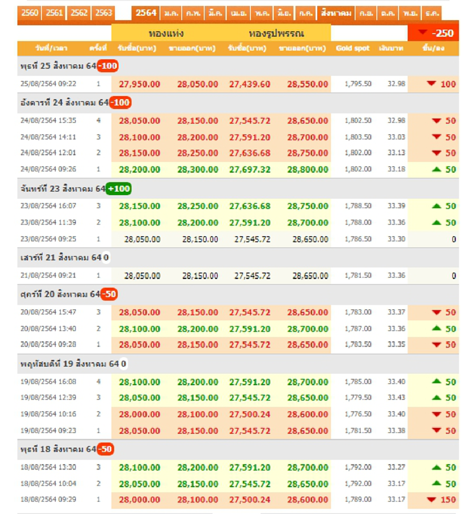
Task: Switch to the ก.ย. month tab
Action: pos(366,13)
